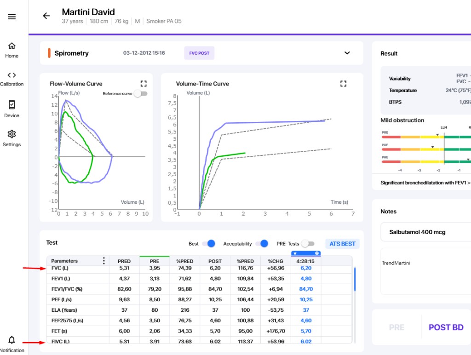Open Settings from sidebar

pos(12,138)
